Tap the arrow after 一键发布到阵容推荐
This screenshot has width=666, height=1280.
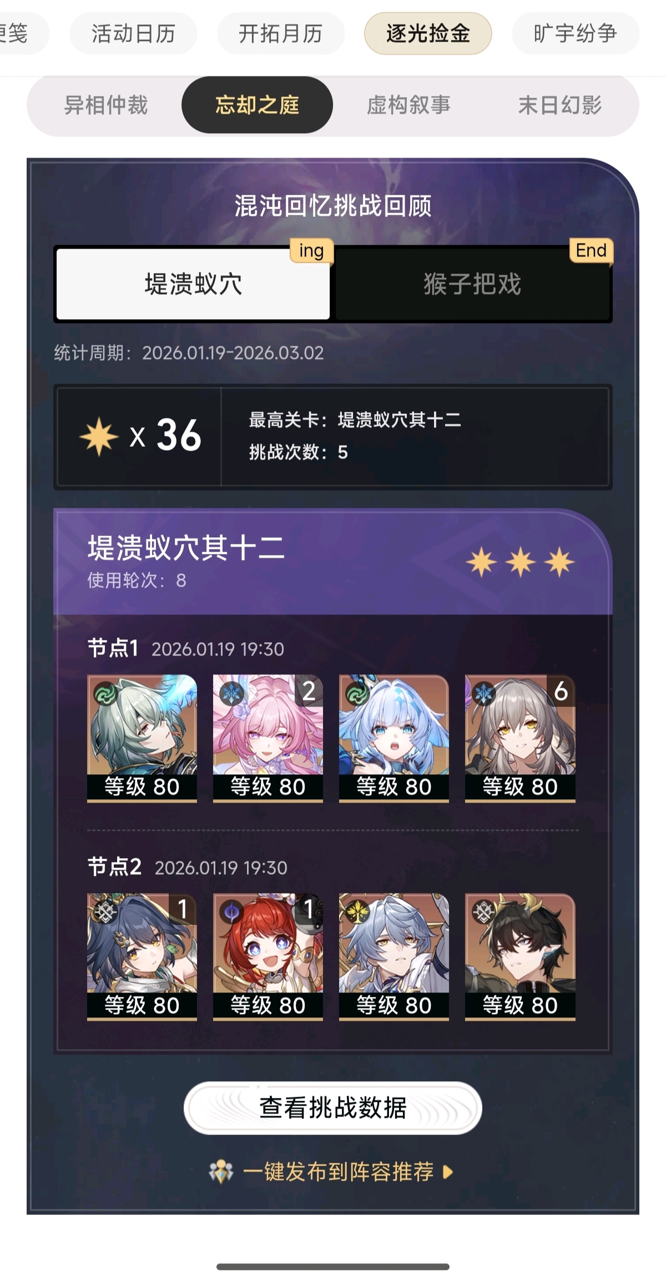point(448,1172)
